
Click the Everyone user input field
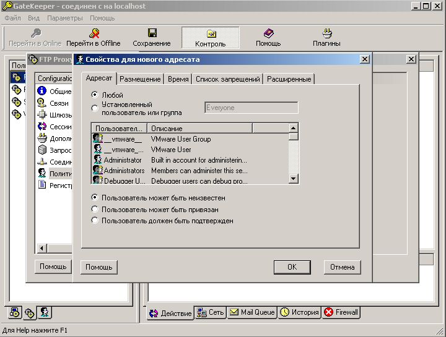click(x=251, y=108)
